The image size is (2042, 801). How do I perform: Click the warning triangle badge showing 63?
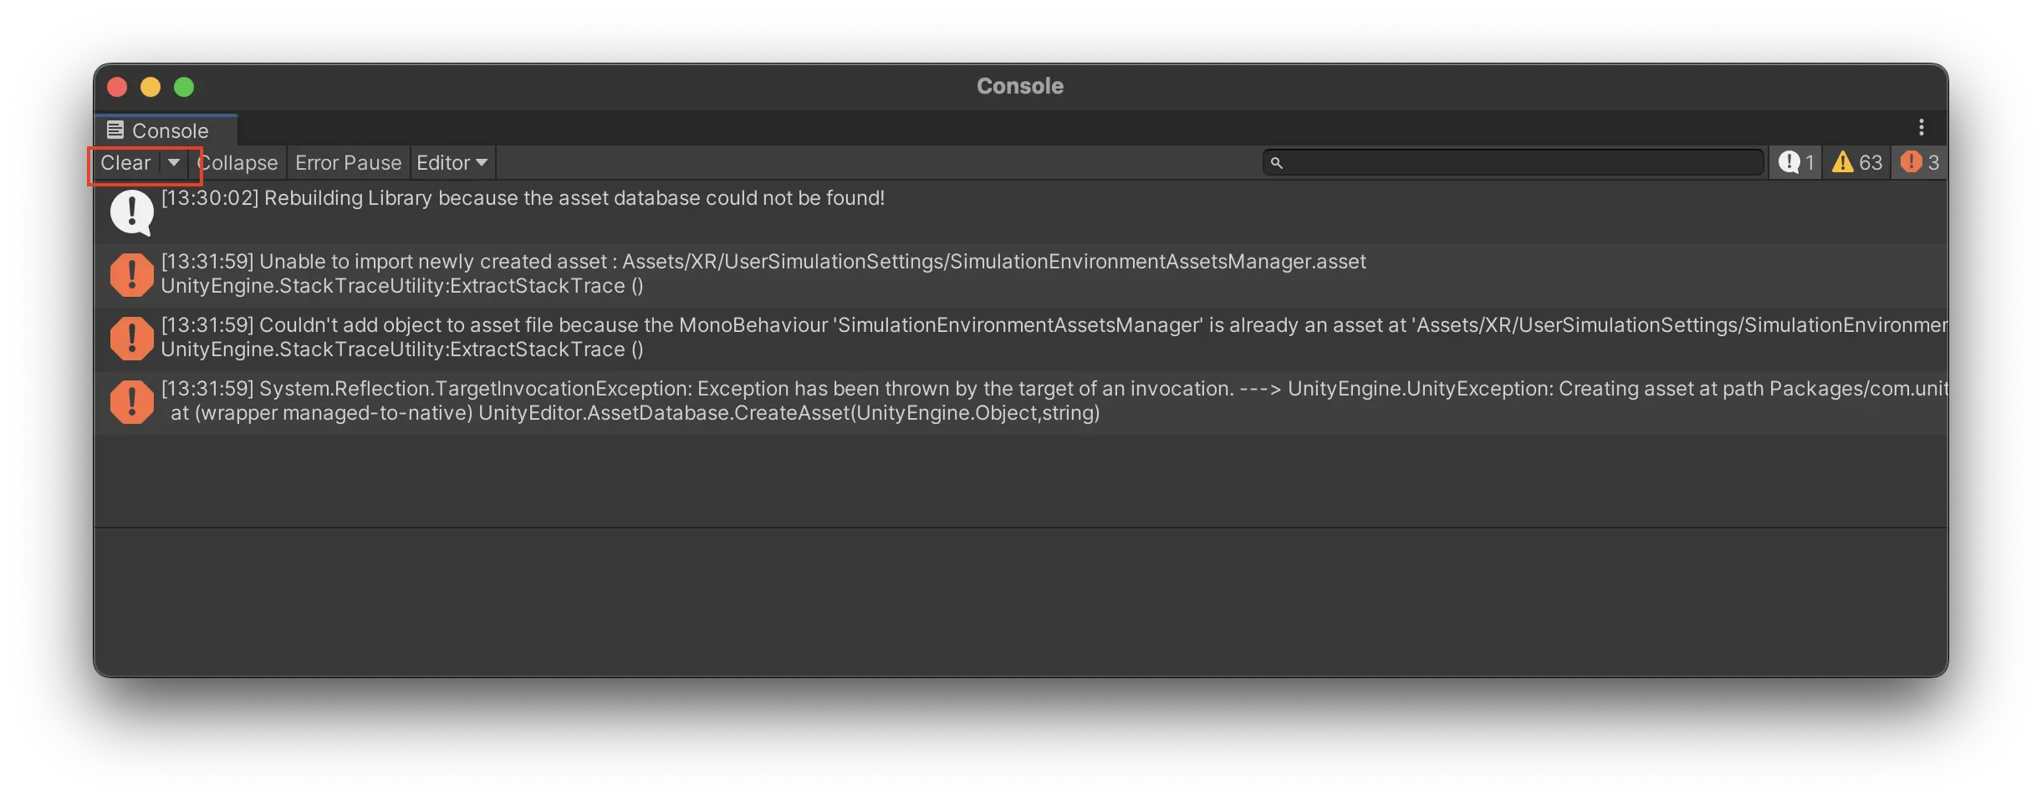[1855, 162]
